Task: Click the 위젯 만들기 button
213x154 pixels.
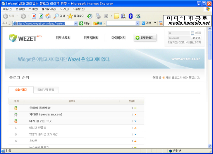Action: coord(145,38)
